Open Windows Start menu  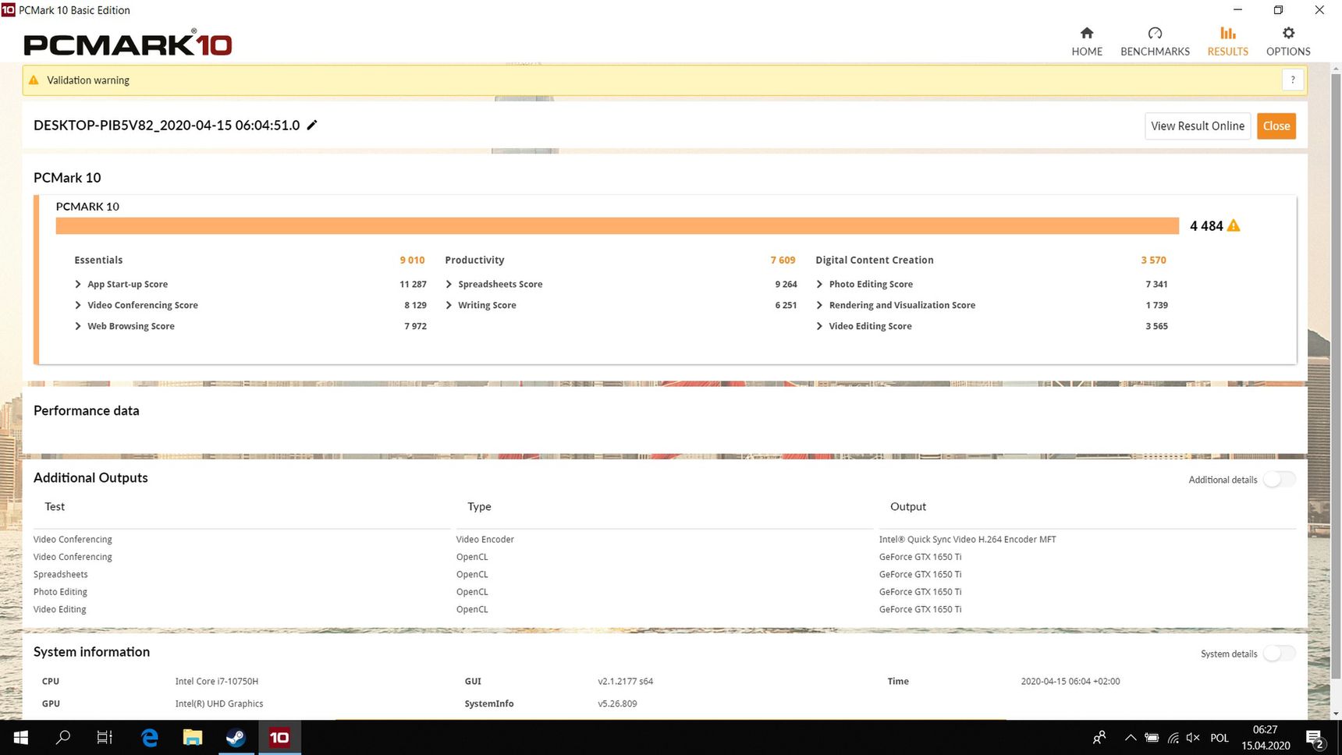(21, 737)
